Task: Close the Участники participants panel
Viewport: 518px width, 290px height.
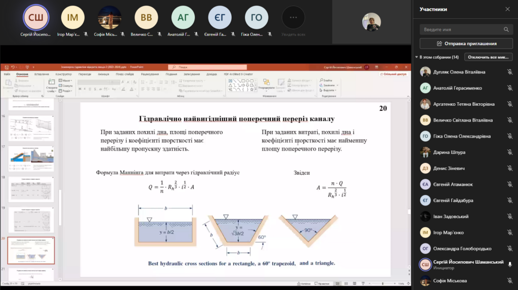Action: (507, 9)
